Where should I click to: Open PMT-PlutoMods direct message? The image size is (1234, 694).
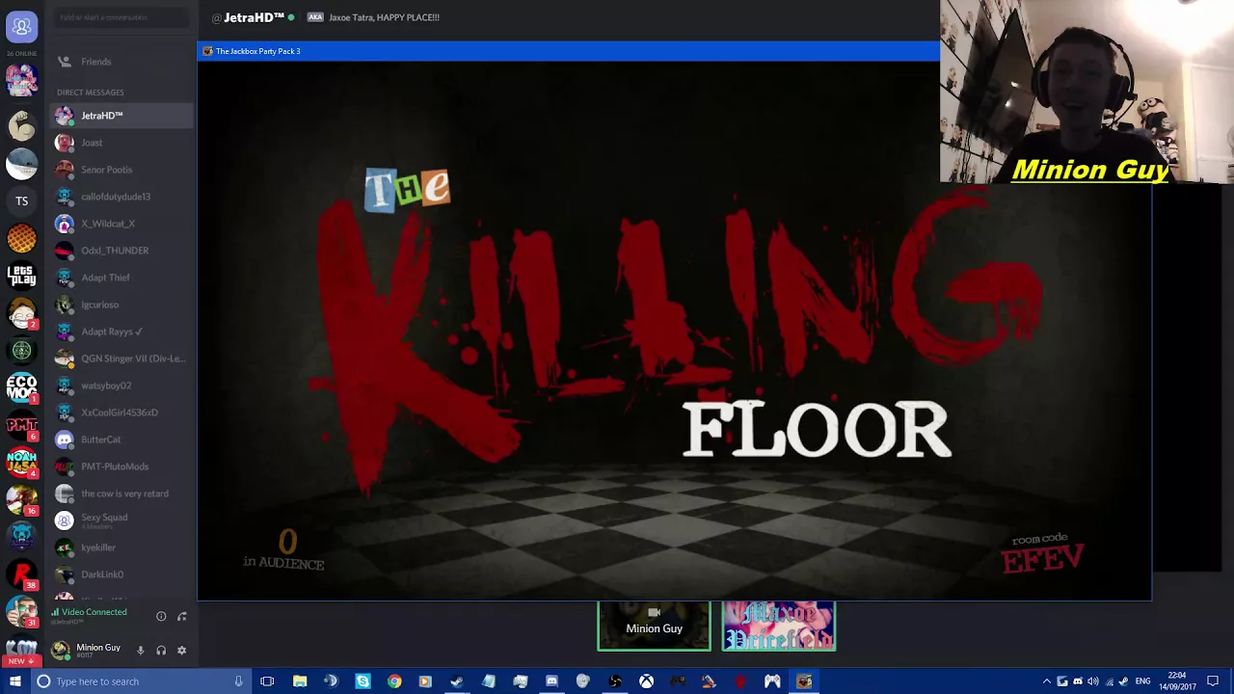point(121,467)
